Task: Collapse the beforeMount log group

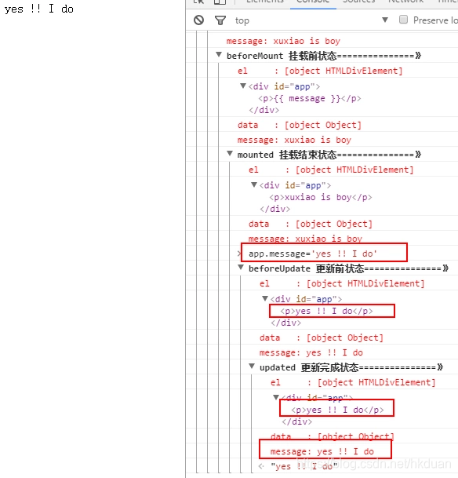Action: pos(219,55)
